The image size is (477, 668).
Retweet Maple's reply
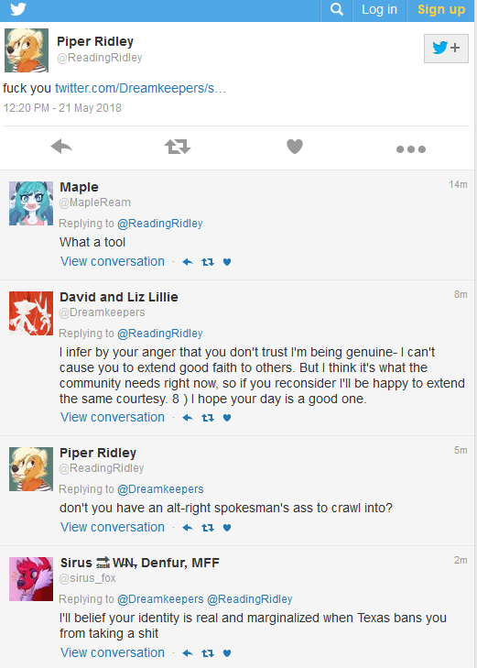click(208, 262)
